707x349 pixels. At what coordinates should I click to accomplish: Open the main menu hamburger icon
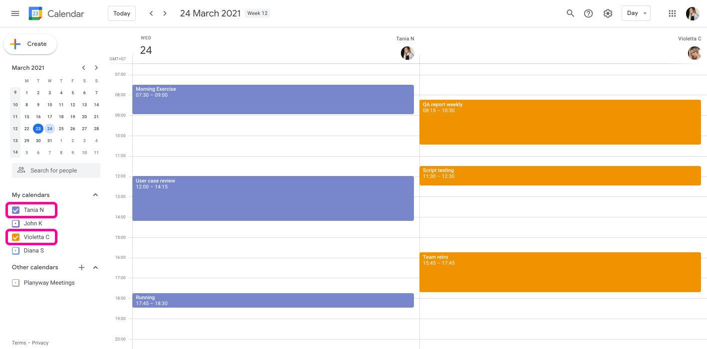click(15, 13)
